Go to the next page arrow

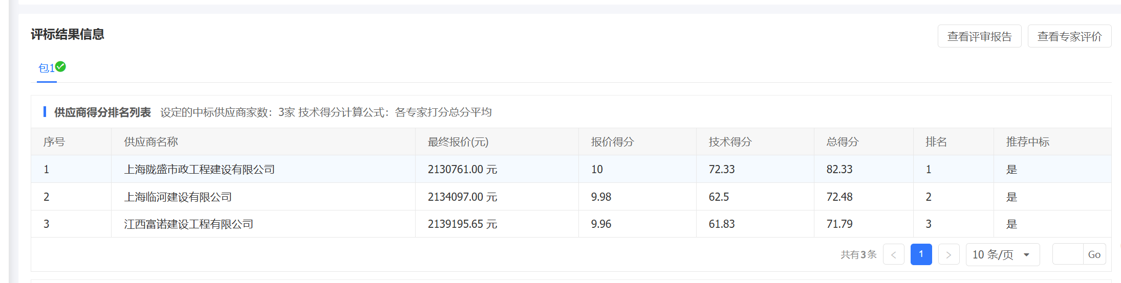pos(948,254)
